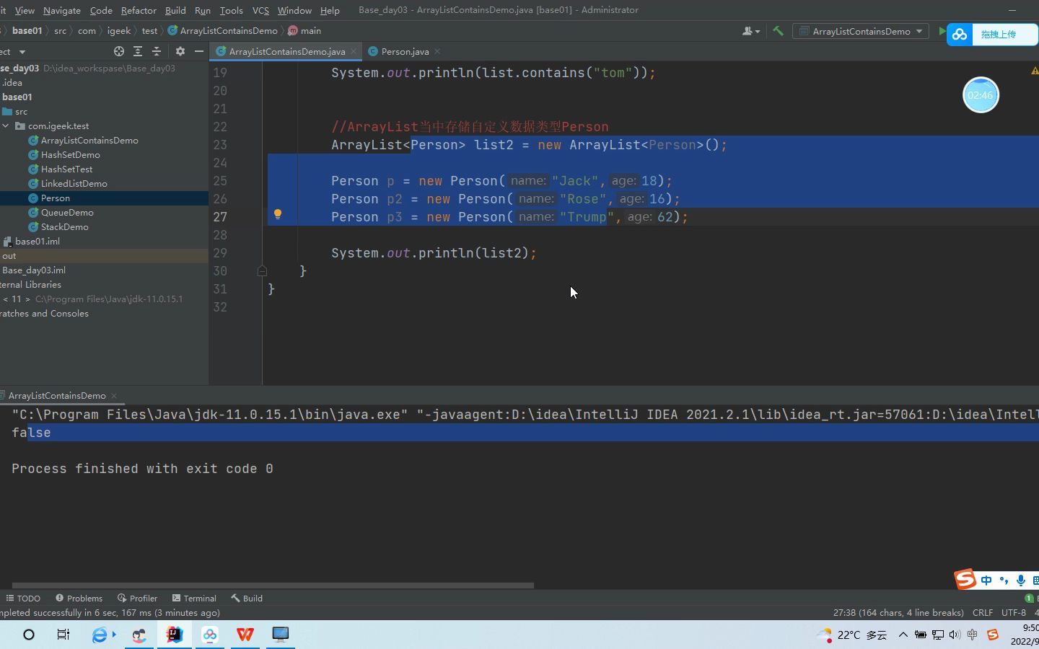Click line number 28 in the gutter

(220, 235)
